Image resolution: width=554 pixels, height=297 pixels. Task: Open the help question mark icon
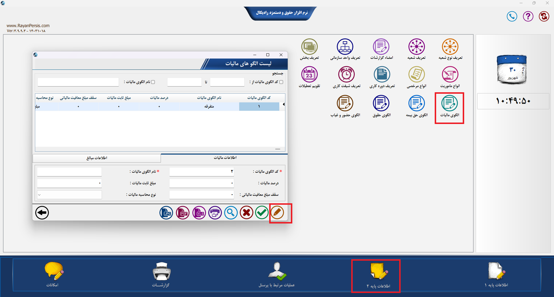(528, 16)
